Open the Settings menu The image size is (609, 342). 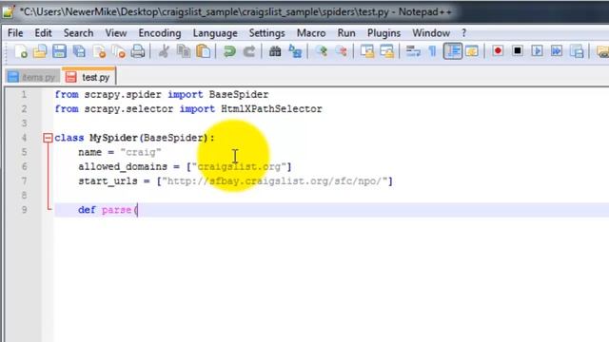tap(266, 33)
